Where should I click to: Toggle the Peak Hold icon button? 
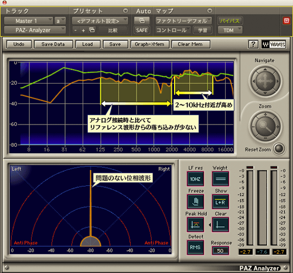click(196, 224)
